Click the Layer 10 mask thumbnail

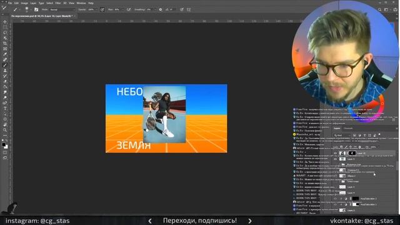(352, 153)
